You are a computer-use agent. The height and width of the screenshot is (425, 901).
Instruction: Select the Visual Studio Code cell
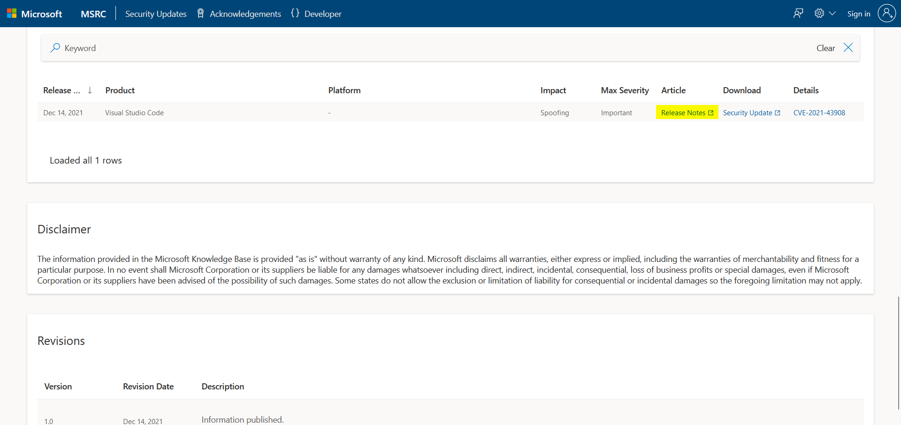(x=134, y=113)
